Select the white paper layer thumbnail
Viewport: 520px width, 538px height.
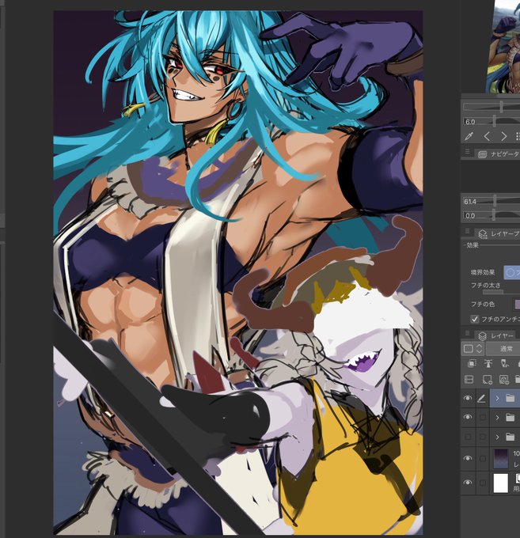click(x=500, y=483)
